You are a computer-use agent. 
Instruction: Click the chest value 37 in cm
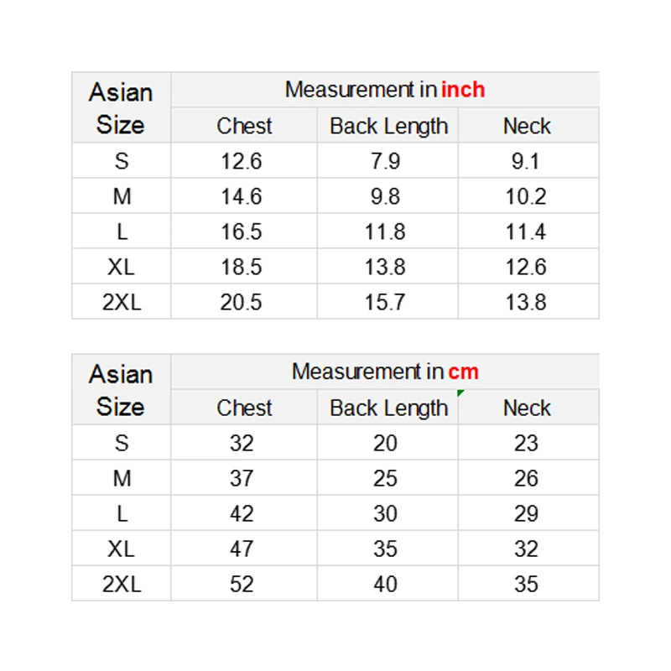242,478
